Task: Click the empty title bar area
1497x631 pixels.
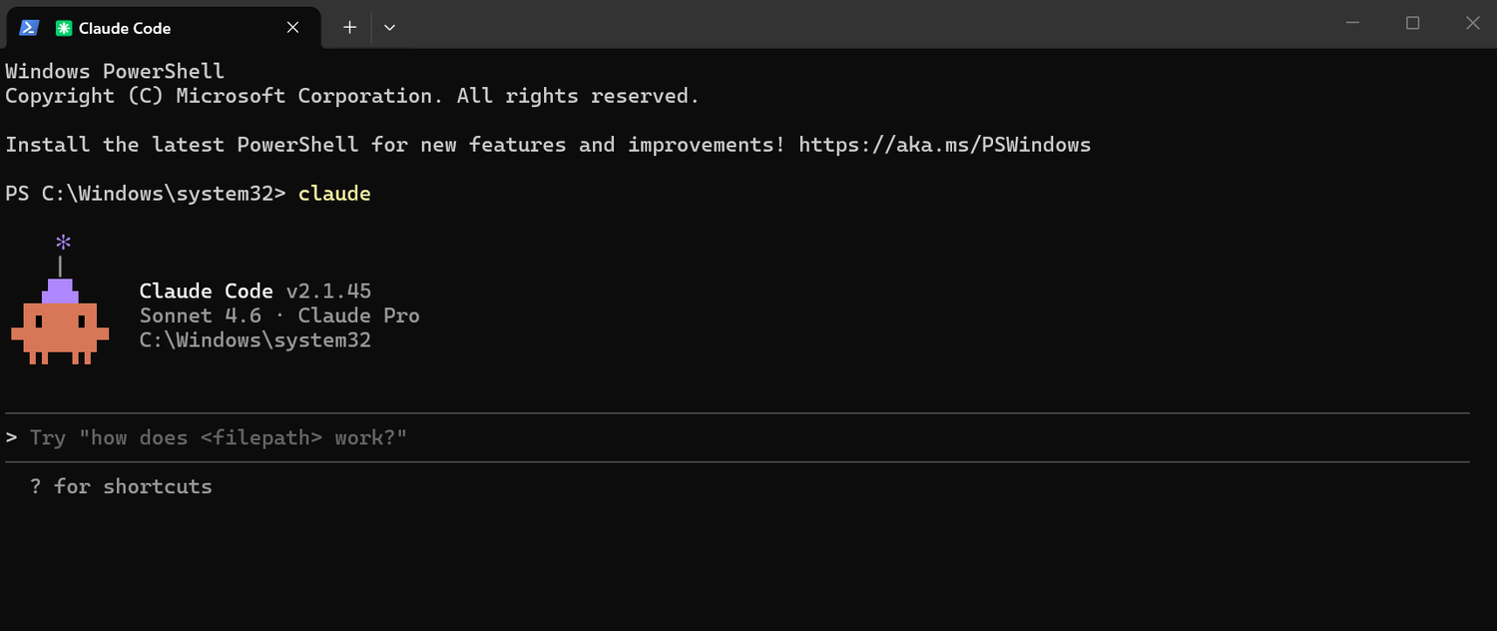Action: tap(858, 23)
